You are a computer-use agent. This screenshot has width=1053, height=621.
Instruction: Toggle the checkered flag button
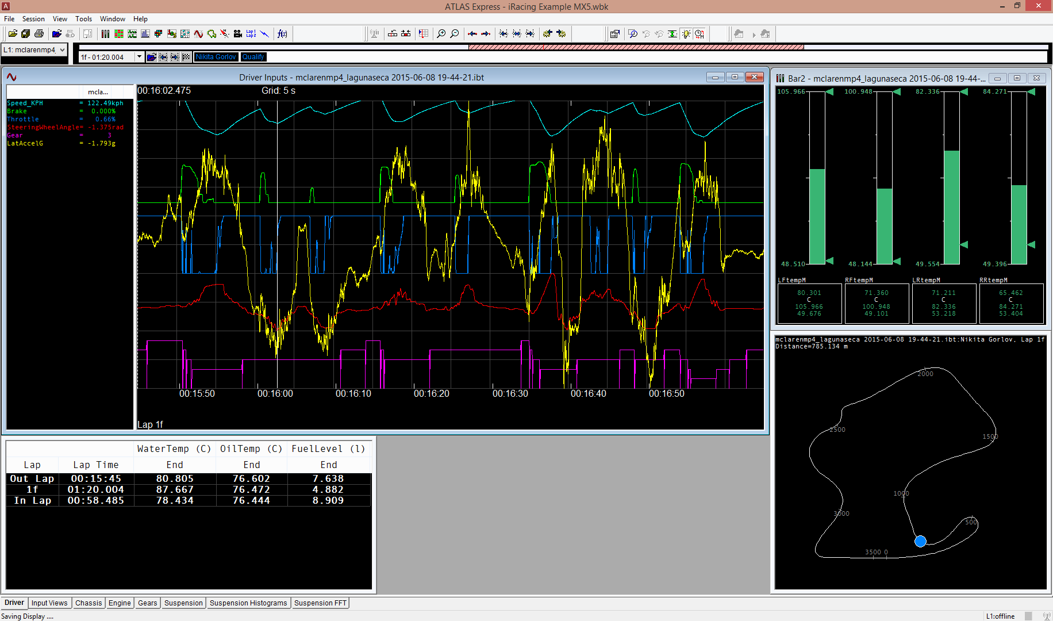click(x=186, y=57)
